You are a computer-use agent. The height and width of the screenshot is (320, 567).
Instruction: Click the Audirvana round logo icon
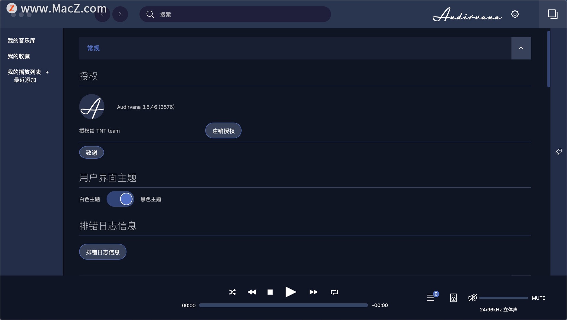[x=92, y=107]
